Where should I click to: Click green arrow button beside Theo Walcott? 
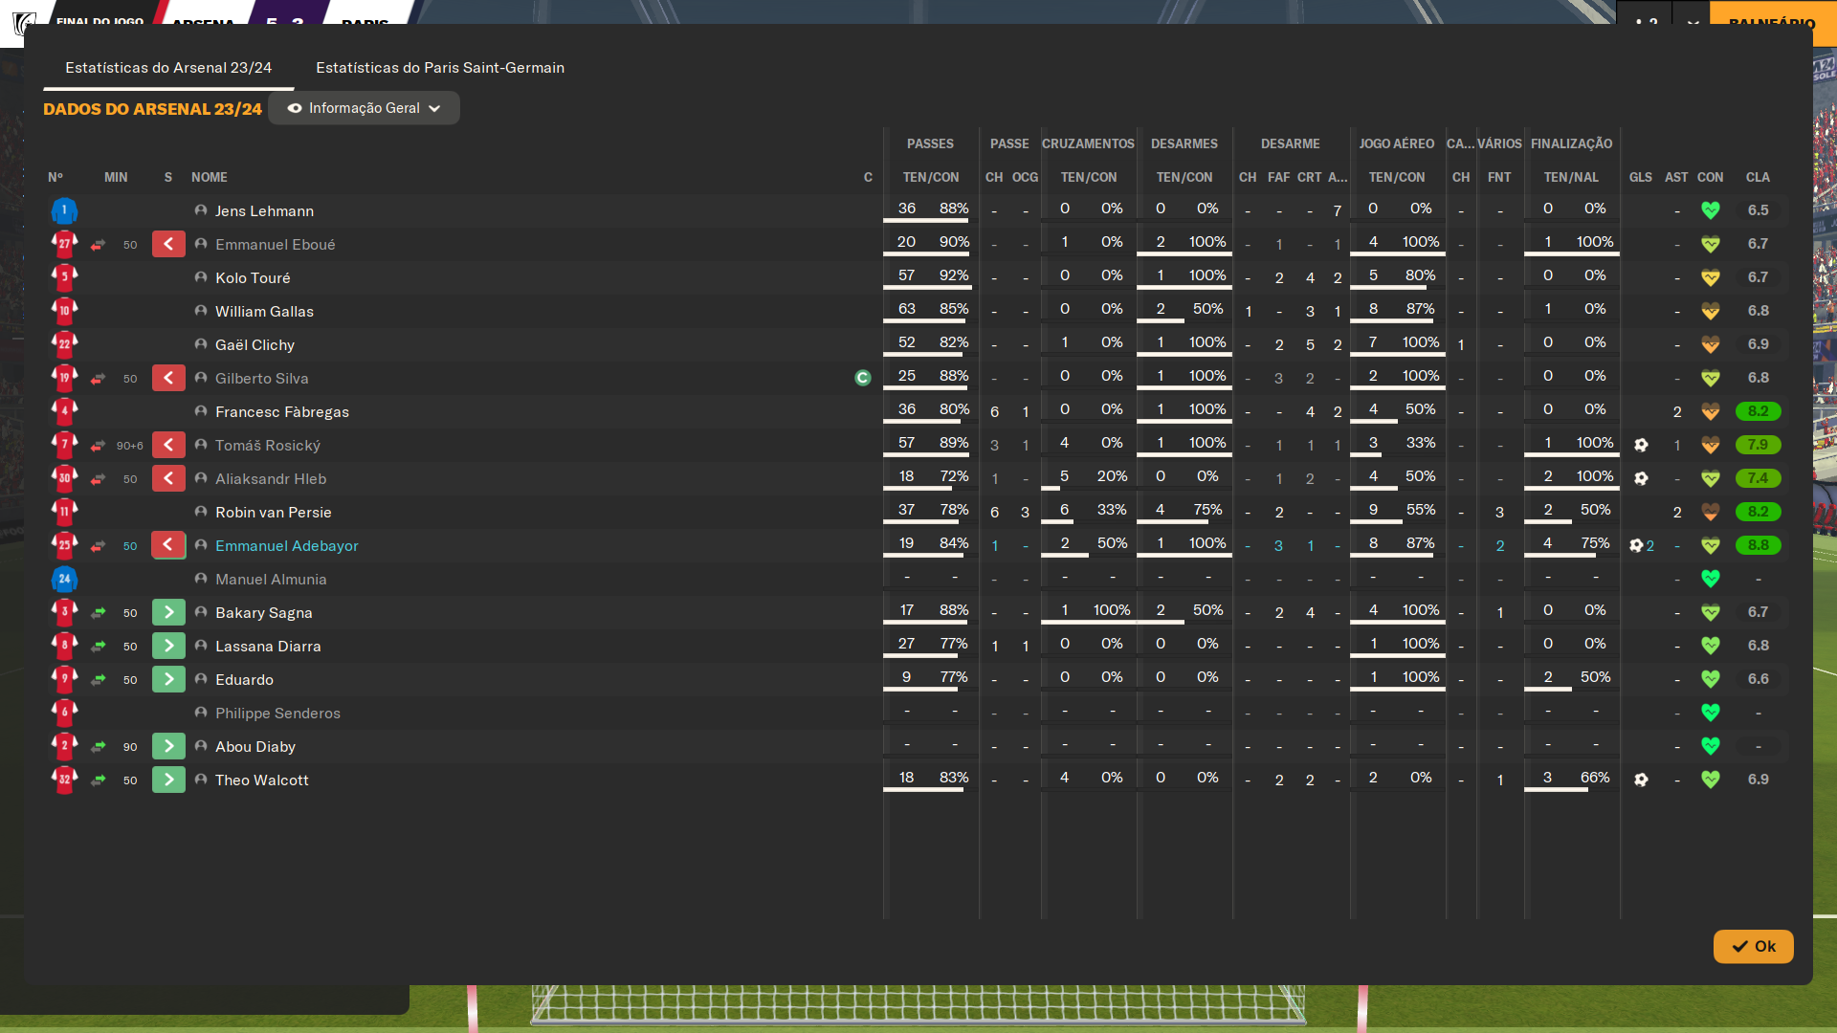pos(168,780)
